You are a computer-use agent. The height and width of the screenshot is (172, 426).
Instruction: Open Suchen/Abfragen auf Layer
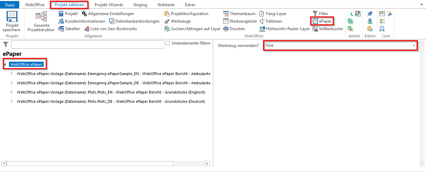[x=193, y=29]
